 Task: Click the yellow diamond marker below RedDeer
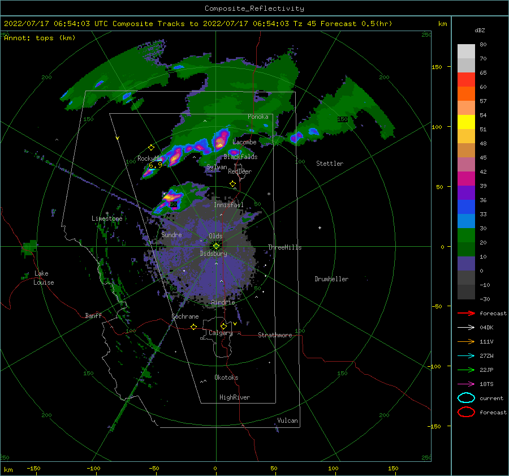click(233, 184)
